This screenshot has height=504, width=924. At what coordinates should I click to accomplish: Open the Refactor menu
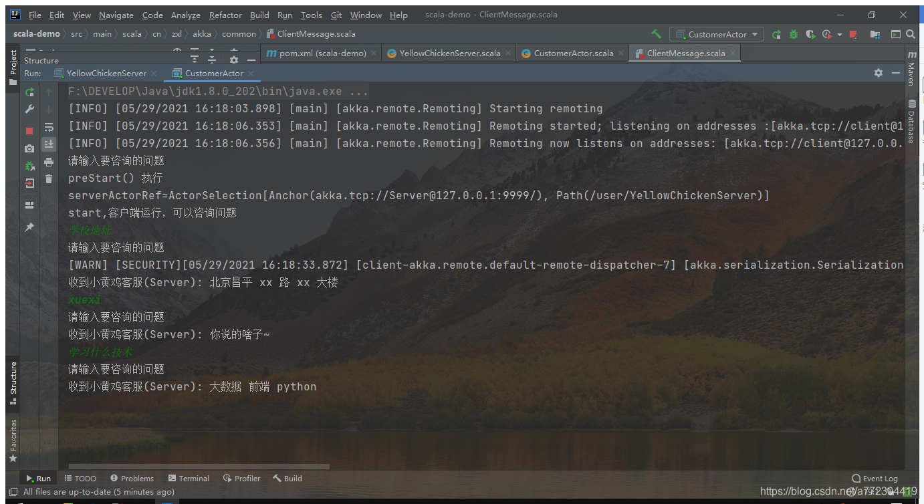(226, 15)
